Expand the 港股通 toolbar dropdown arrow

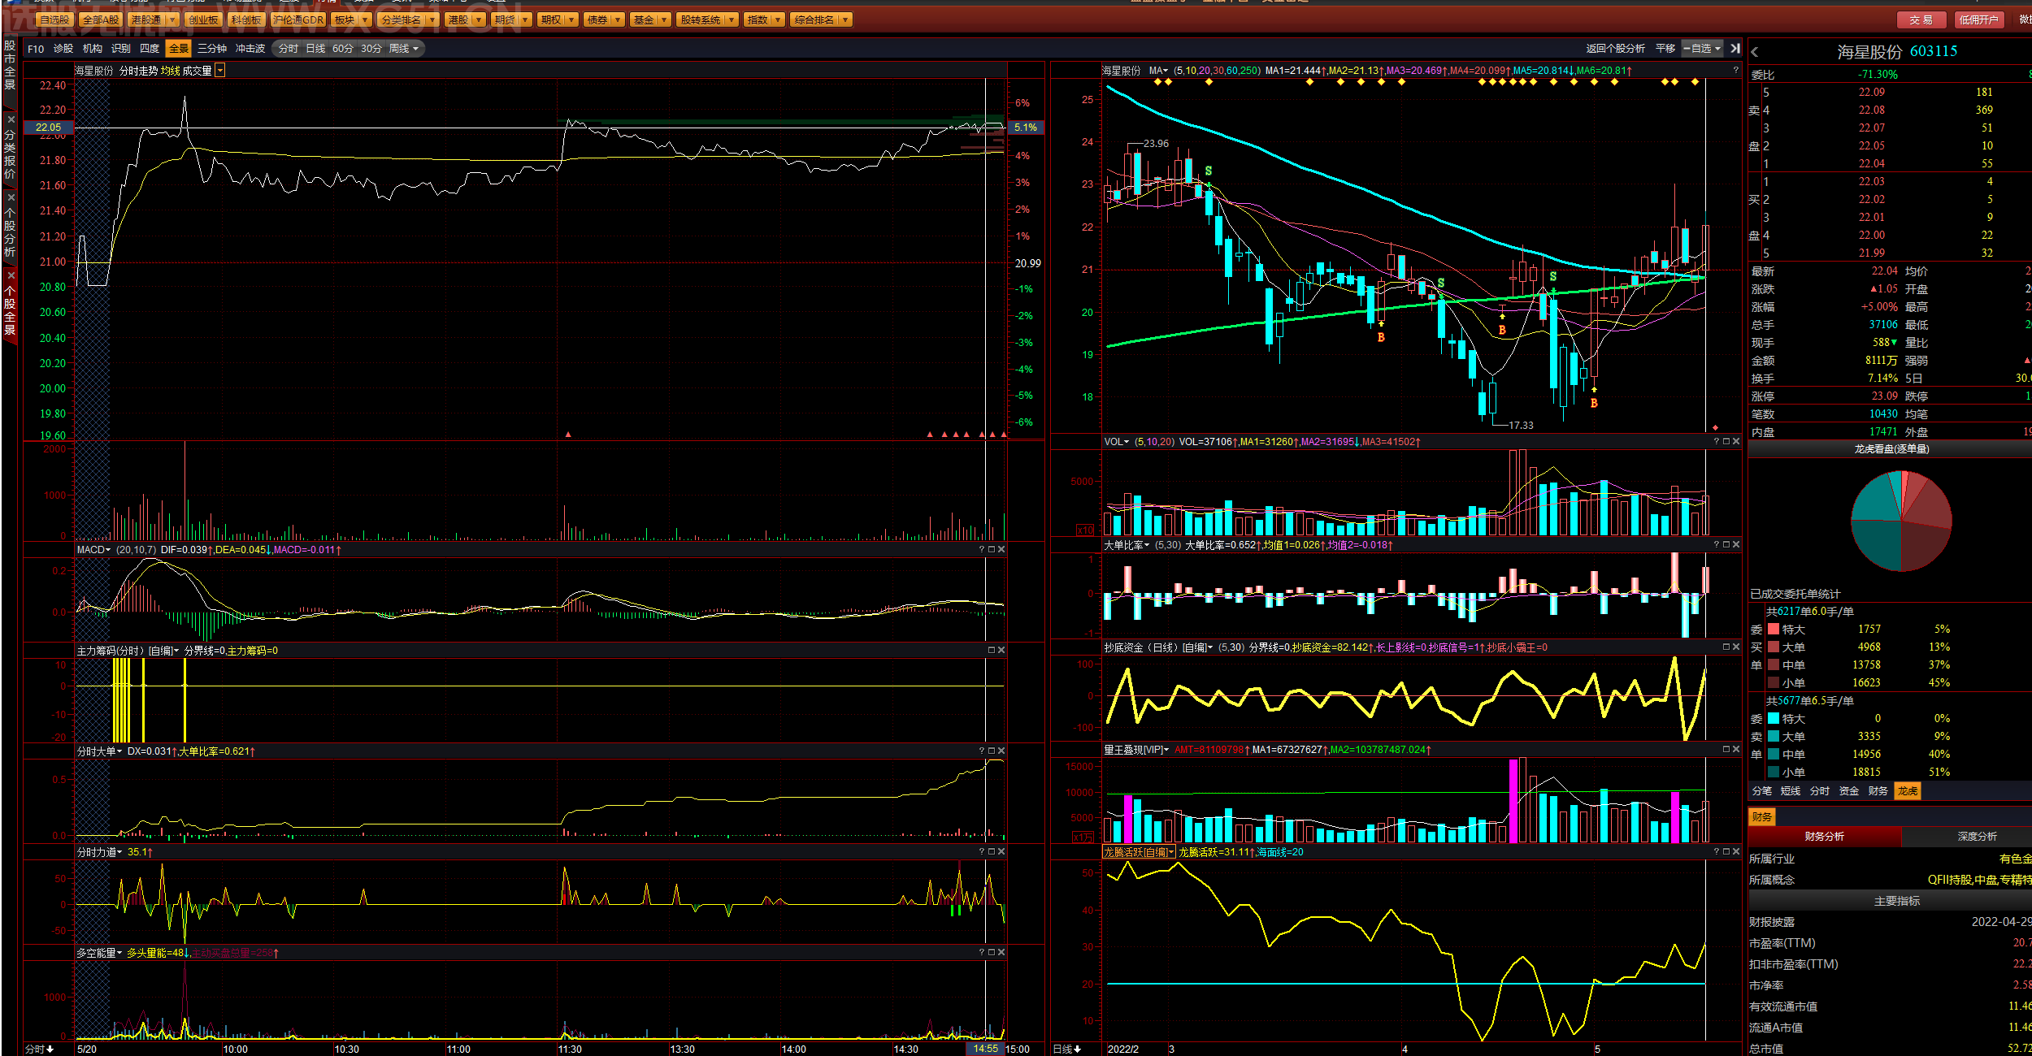(172, 19)
